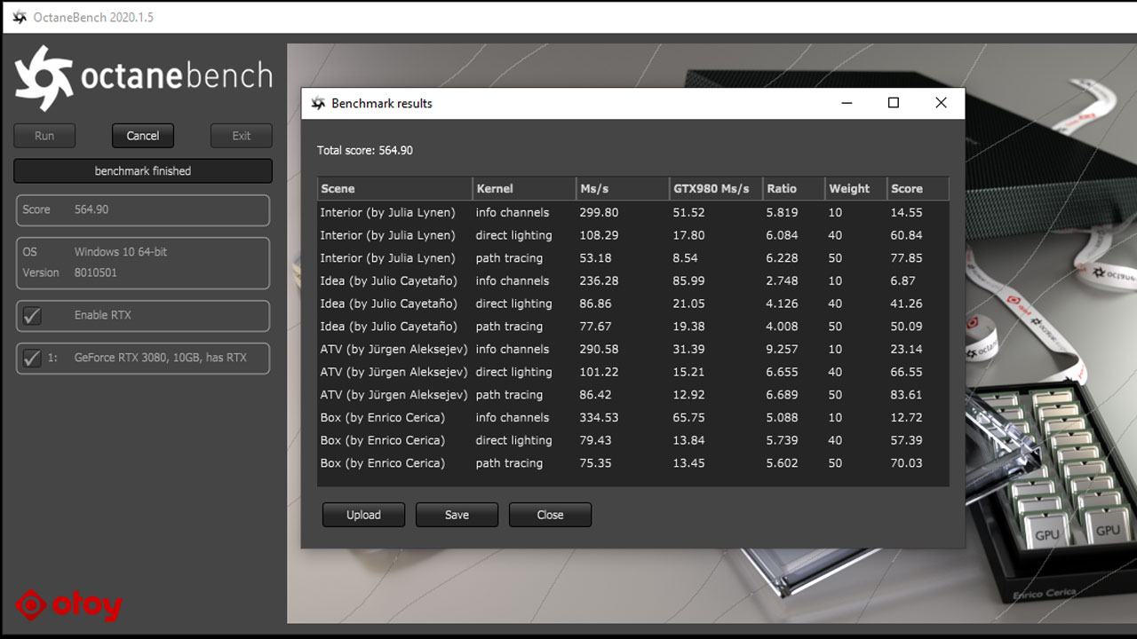This screenshot has height=639, width=1137.
Task: Click the Close button in the results dialog
Action: pyautogui.click(x=550, y=515)
